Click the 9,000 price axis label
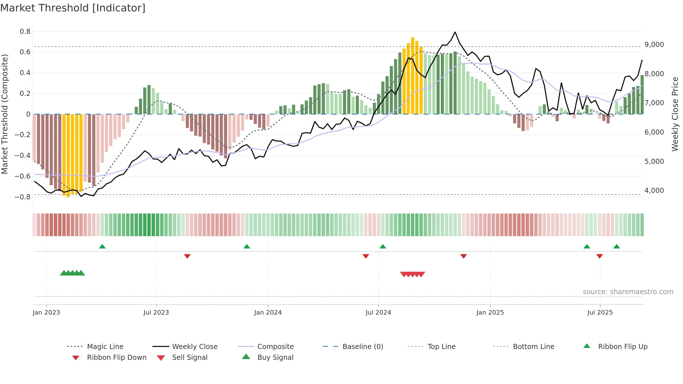This screenshot has height=384, width=683. 654,45
